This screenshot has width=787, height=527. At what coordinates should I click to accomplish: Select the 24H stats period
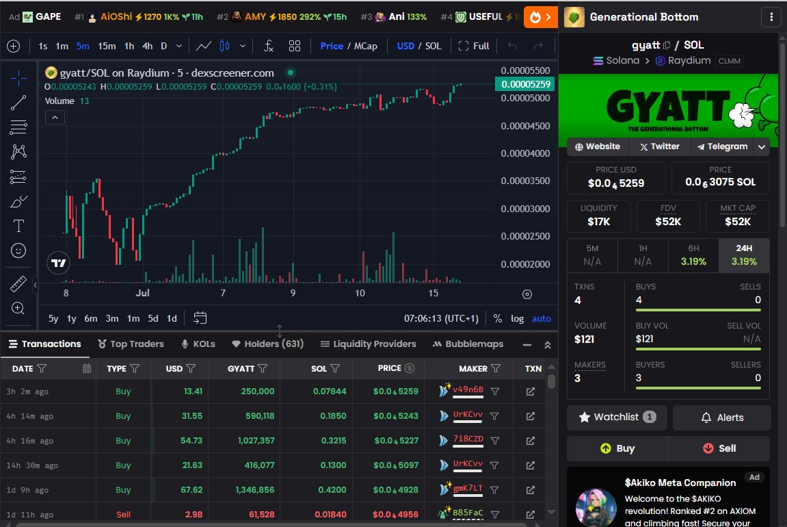point(744,255)
